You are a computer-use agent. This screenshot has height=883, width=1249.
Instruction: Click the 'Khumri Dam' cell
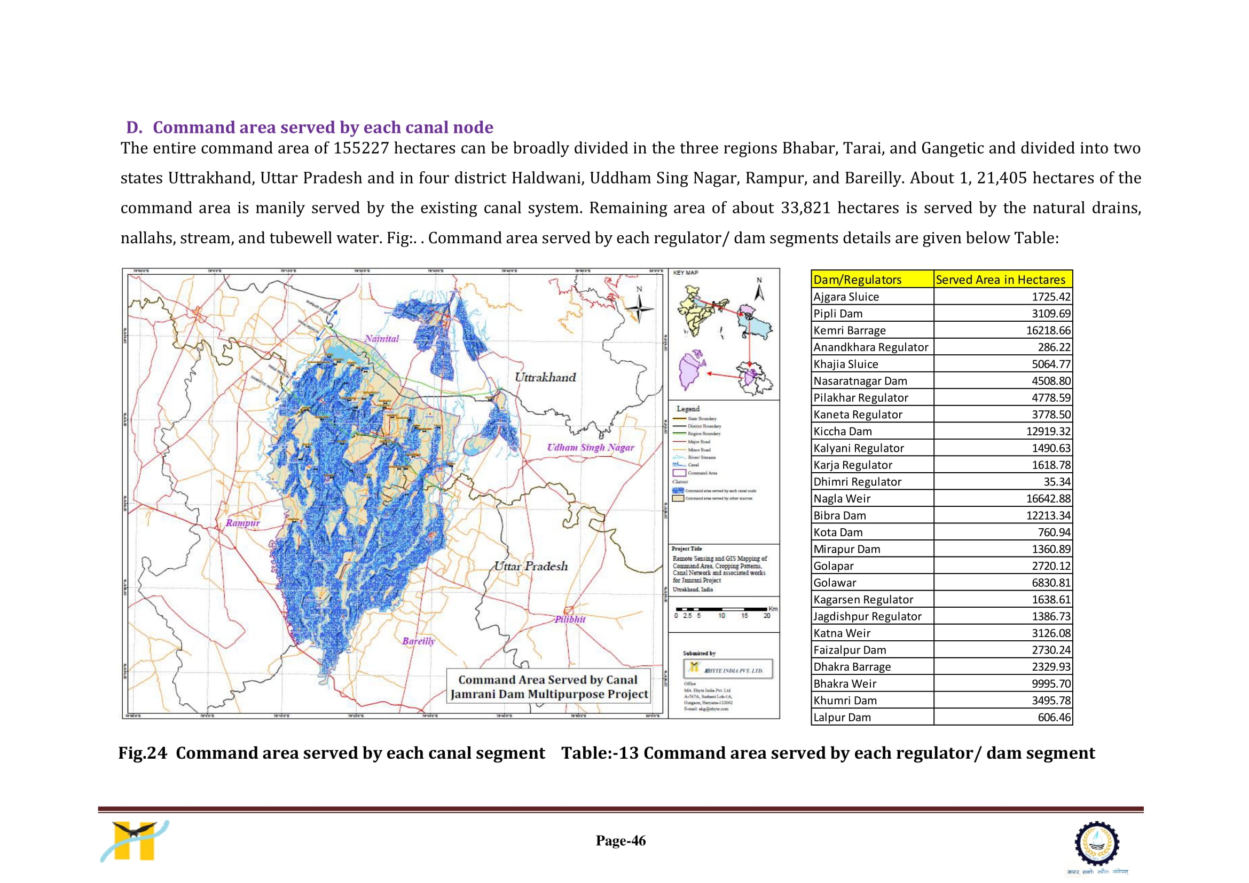873,701
